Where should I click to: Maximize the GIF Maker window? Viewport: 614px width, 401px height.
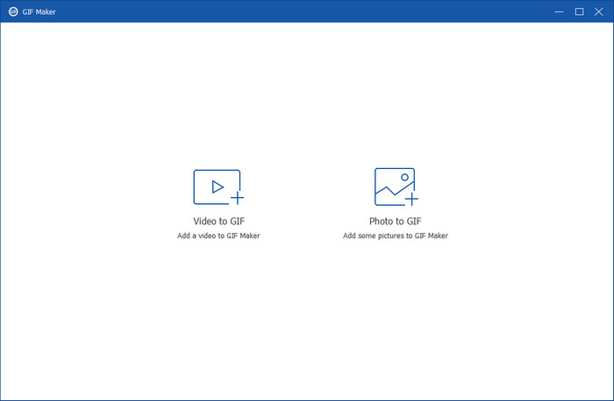579,11
